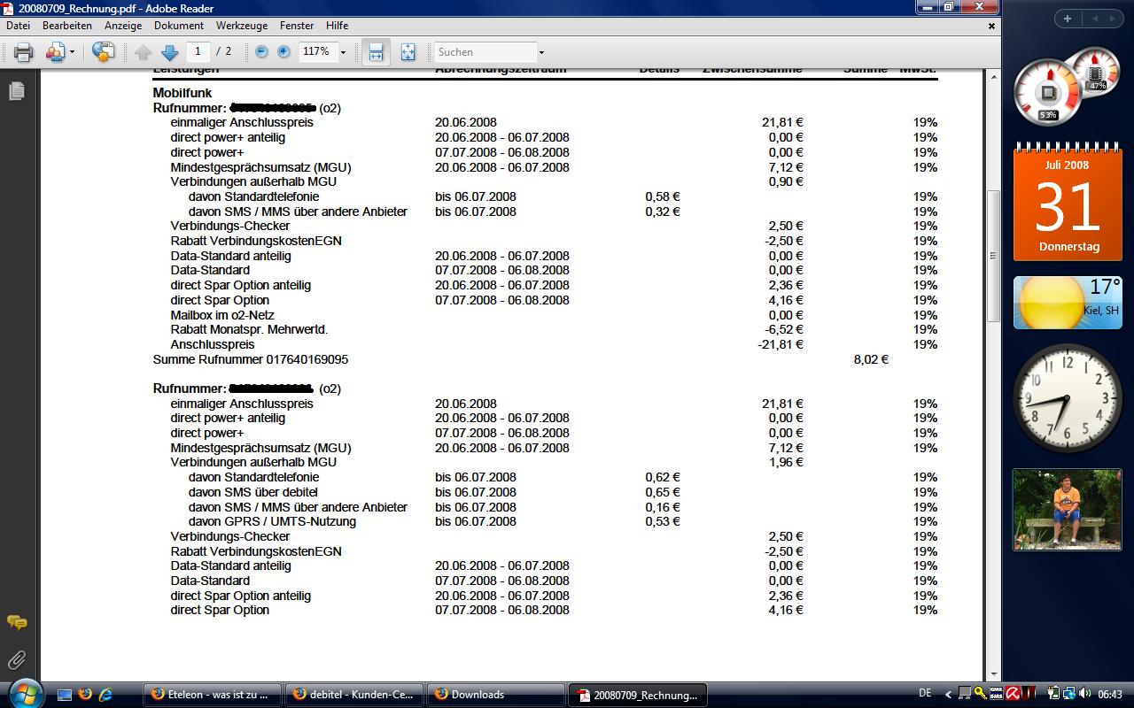Open the Datei menu

point(18,26)
